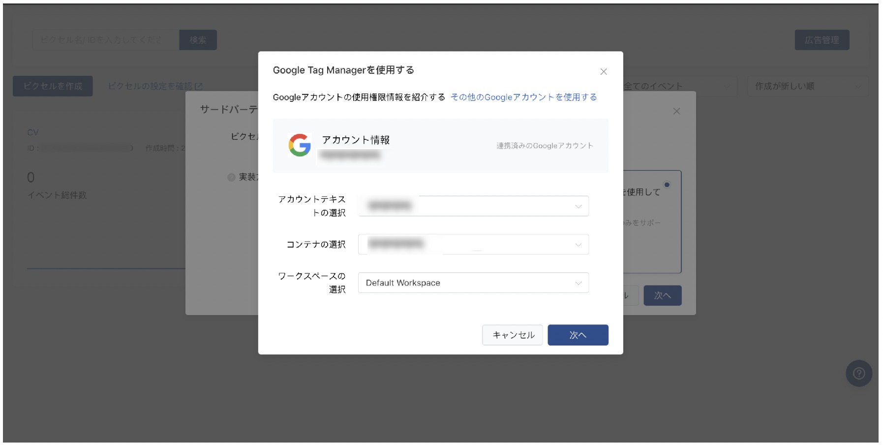883x445 pixels.
Task: Click the ピクセルを作成 button
Action: (52, 85)
